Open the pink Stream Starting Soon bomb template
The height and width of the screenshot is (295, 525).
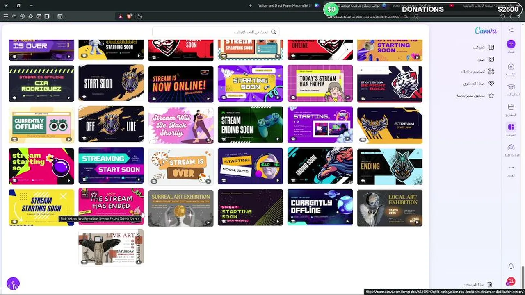pos(41,166)
